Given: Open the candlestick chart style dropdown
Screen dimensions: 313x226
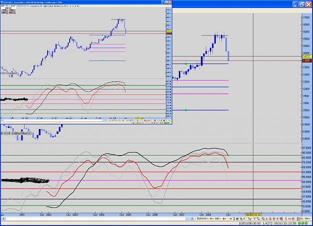Looking at the screenshot, I should coord(224,218).
